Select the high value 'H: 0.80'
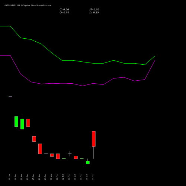This screenshot has height=186, width=186. [x=94, y=10]
